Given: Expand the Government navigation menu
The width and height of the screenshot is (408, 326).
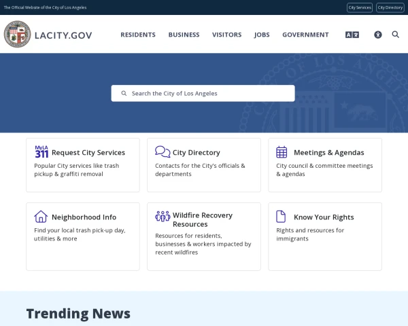Looking at the screenshot, I should pyautogui.click(x=305, y=35).
